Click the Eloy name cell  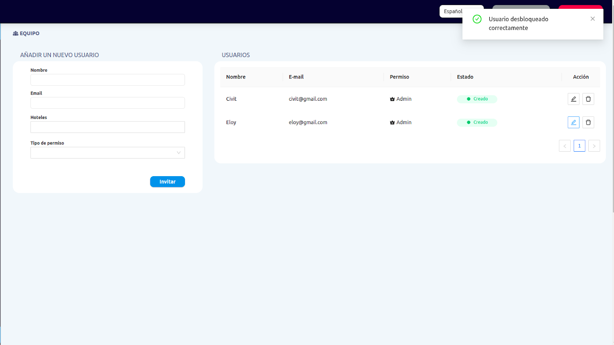[x=231, y=122]
